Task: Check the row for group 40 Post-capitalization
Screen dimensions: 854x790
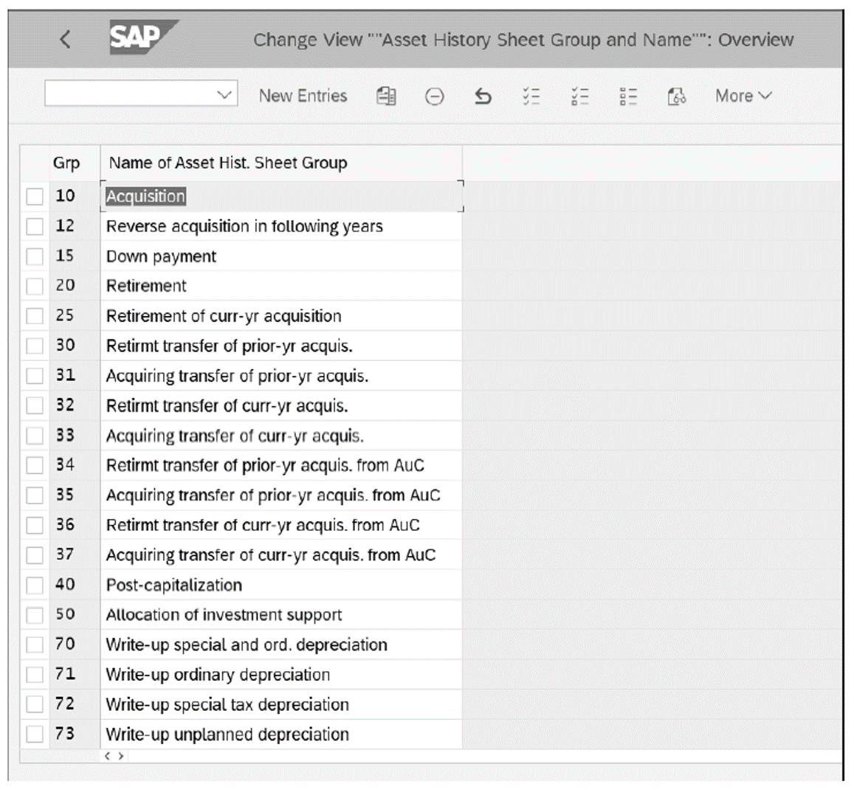Action: click(x=33, y=585)
